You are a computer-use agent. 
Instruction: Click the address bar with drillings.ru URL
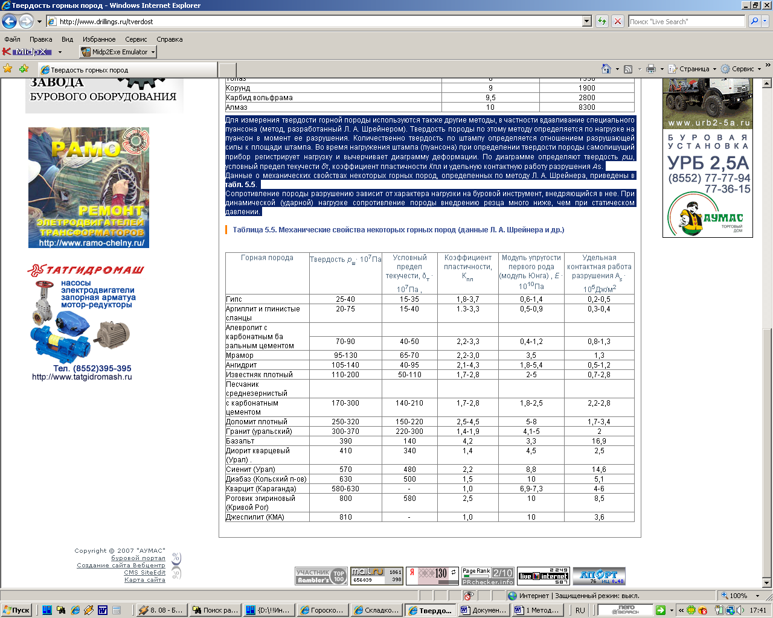[x=315, y=21]
